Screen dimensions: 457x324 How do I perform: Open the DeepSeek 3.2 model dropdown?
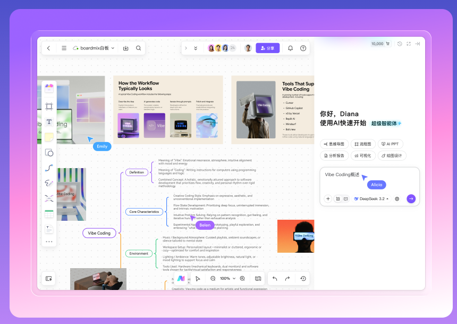click(x=371, y=199)
